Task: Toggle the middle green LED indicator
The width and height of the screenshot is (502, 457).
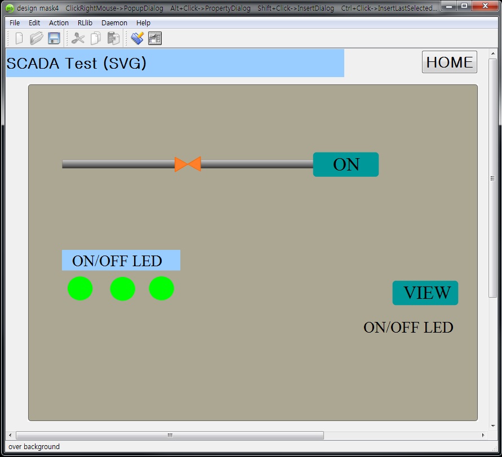Action: click(122, 288)
